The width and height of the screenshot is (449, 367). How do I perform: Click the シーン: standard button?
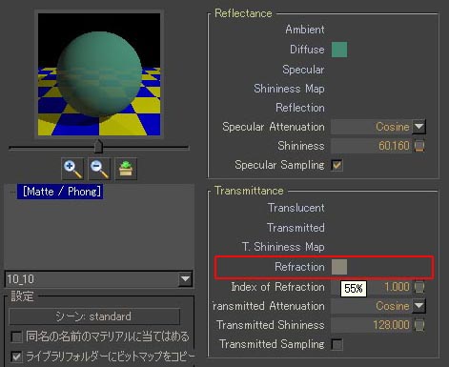pyautogui.click(x=94, y=316)
